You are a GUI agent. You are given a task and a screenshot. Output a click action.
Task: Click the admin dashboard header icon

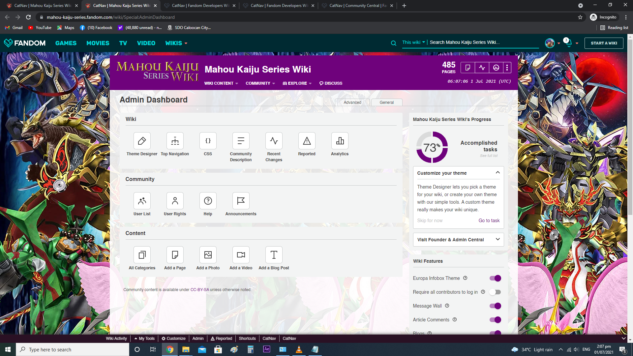[496, 68]
